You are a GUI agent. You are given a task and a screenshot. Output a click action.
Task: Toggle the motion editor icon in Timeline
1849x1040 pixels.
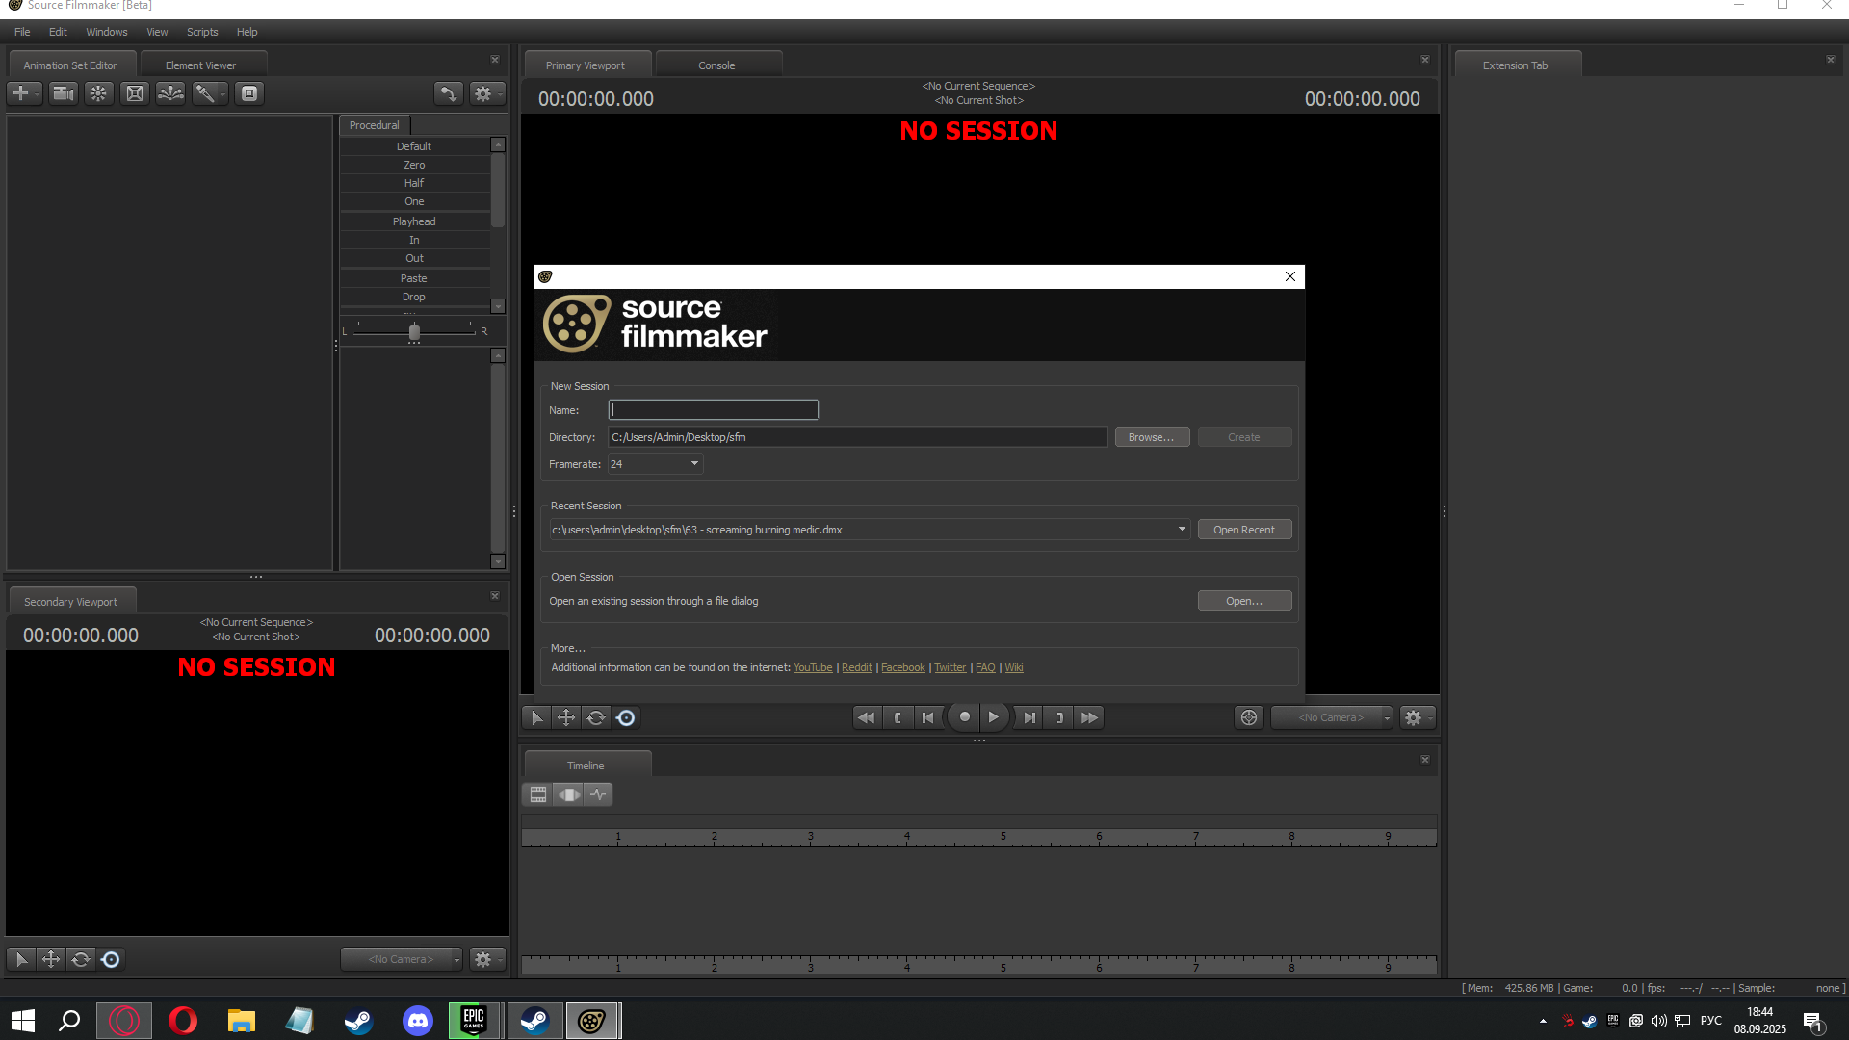pos(568,794)
